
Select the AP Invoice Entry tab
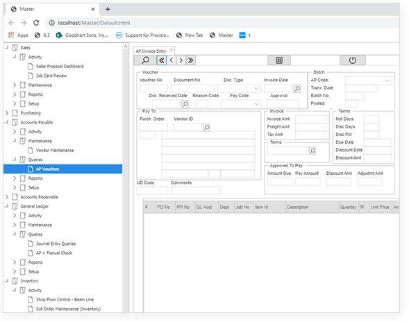pos(151,51)
